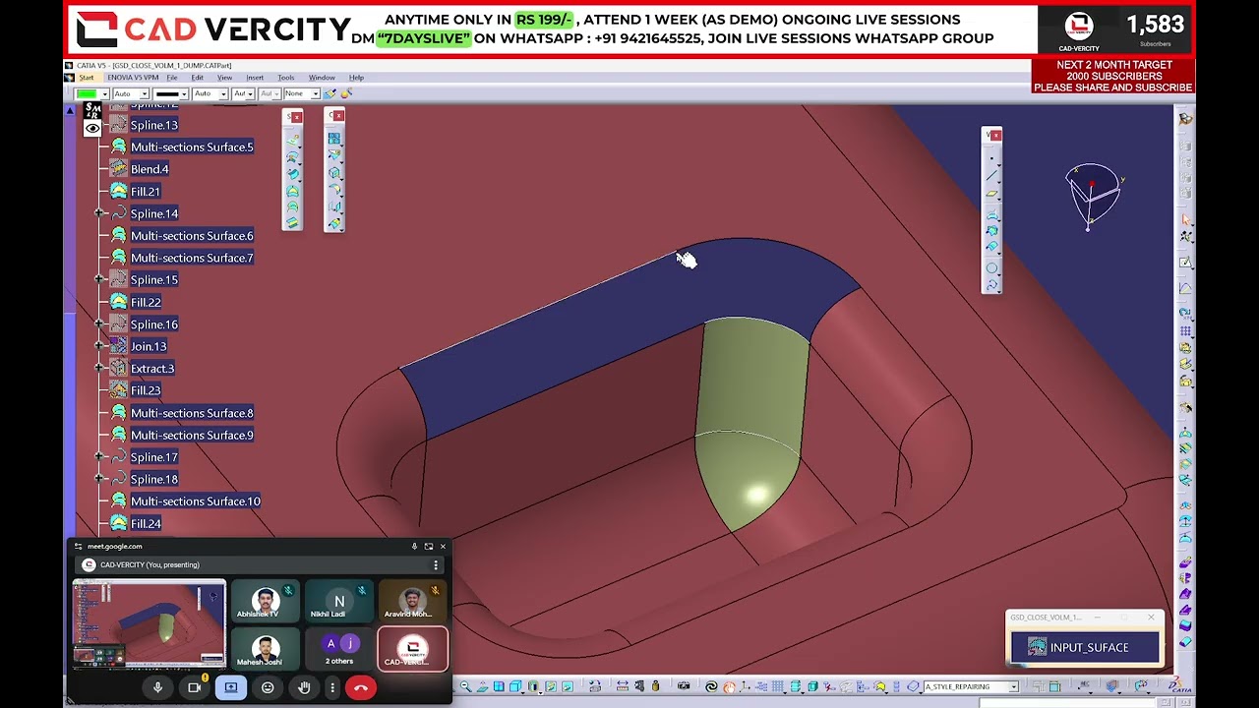Click the graphic properties wizard icon
Image resolution: width=1259 pixels, height=708 pixels.
coord(346,93)
